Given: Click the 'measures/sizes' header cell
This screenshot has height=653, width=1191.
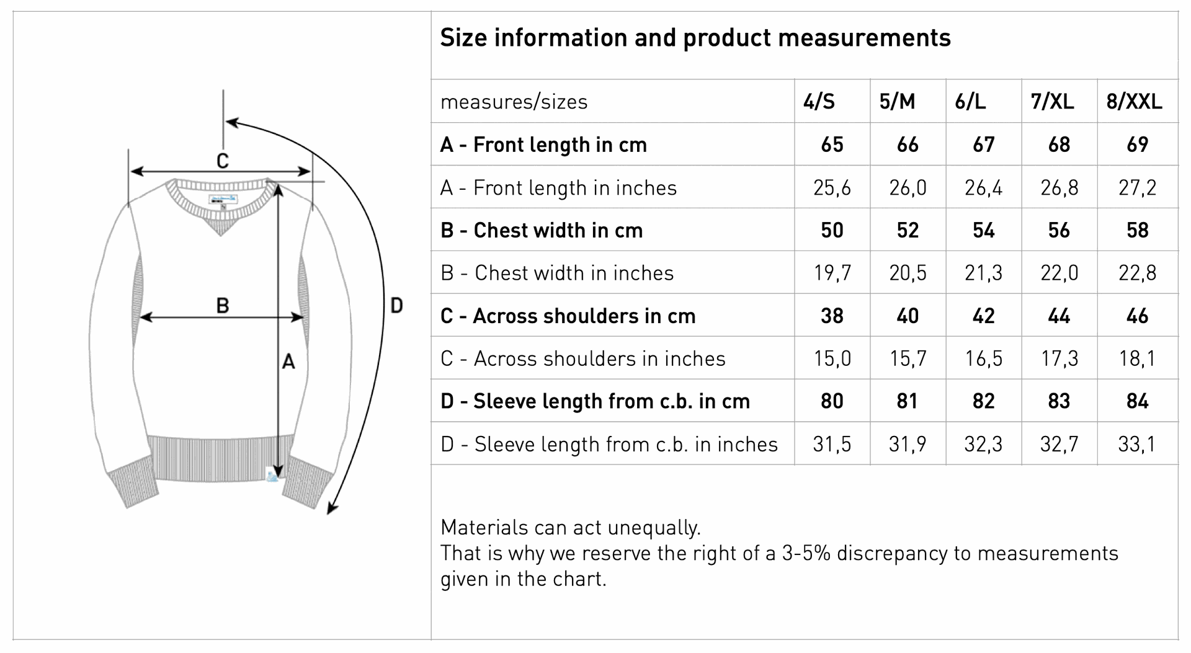Looking at the screenshot, I should [514, 102].
